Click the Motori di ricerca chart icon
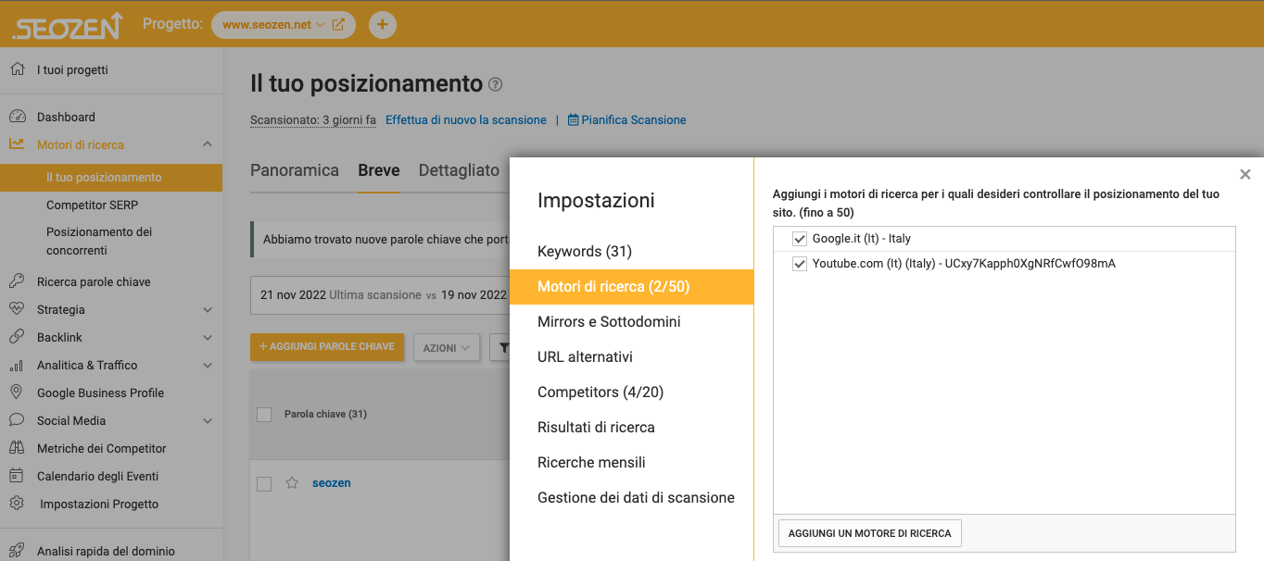The image size is (1264, 561). pos(17,144)
